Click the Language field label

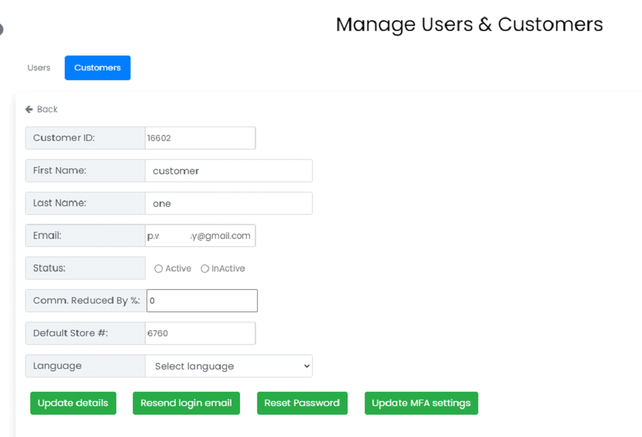click(x=57, y=366)
